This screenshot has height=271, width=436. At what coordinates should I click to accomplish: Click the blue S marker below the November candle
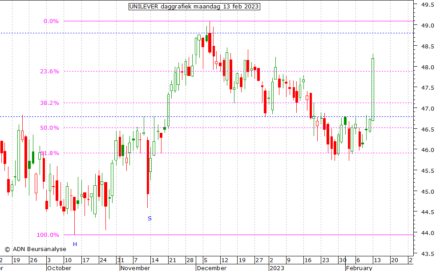pyautogui.click(x=149, y=219)
